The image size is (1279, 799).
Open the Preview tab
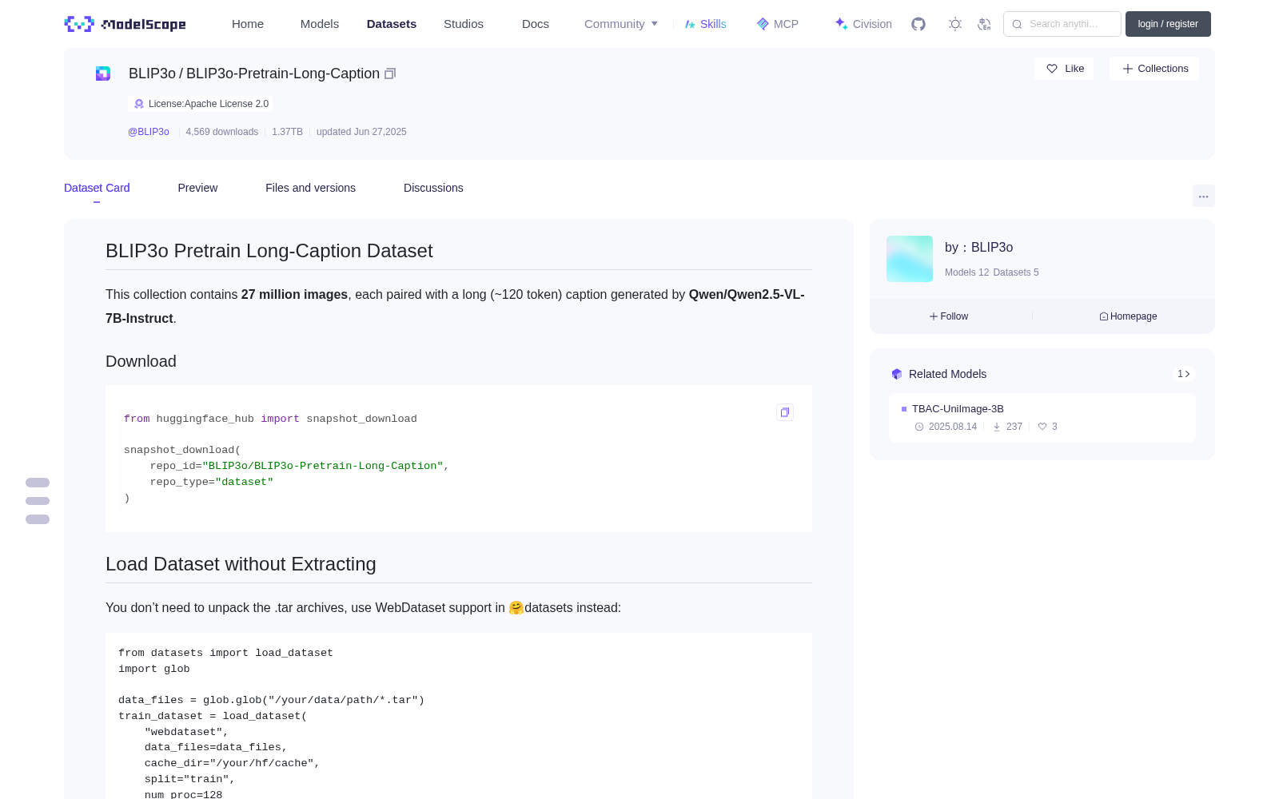click(x=197, y=188)
